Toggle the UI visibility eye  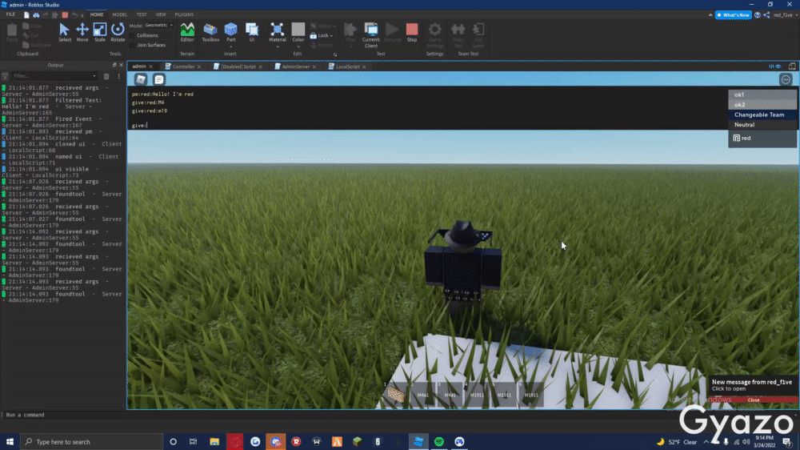pyautogui.click(x=775, y=66)
